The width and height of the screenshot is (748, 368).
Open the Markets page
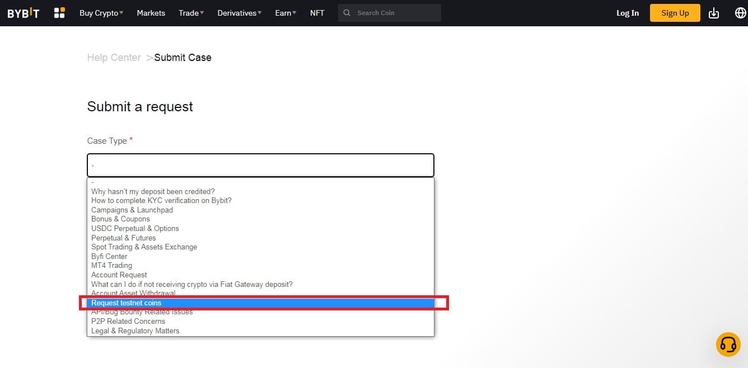(x=151, y=13)
